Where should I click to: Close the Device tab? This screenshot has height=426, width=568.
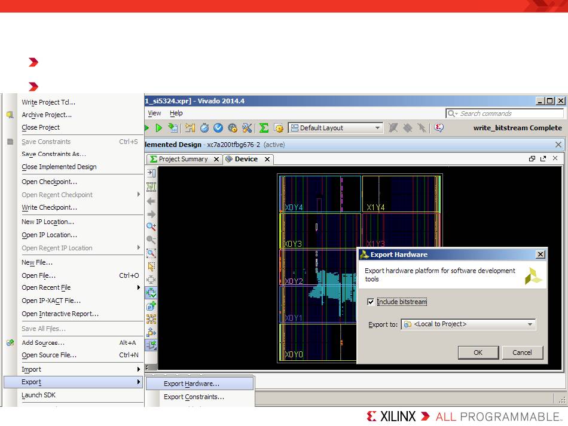tap(267, 160)
